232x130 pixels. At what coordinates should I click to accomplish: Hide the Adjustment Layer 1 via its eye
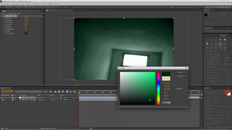point(2,97)
